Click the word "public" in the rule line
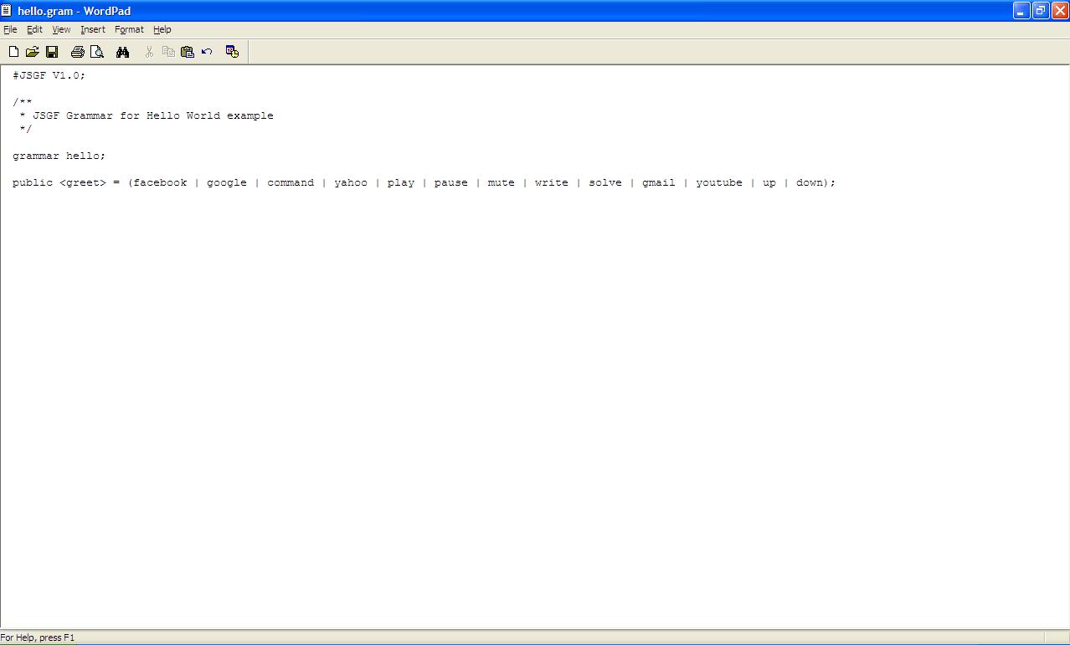 click(33, 182)
